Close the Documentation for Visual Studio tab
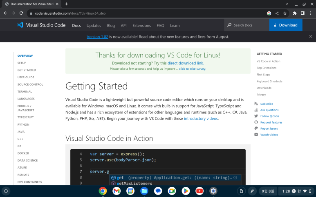Viewport: 316px width, 197px height. (57, 4)
